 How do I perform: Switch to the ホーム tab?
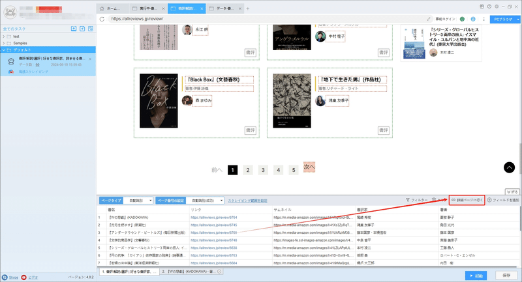tap(113, 8)
